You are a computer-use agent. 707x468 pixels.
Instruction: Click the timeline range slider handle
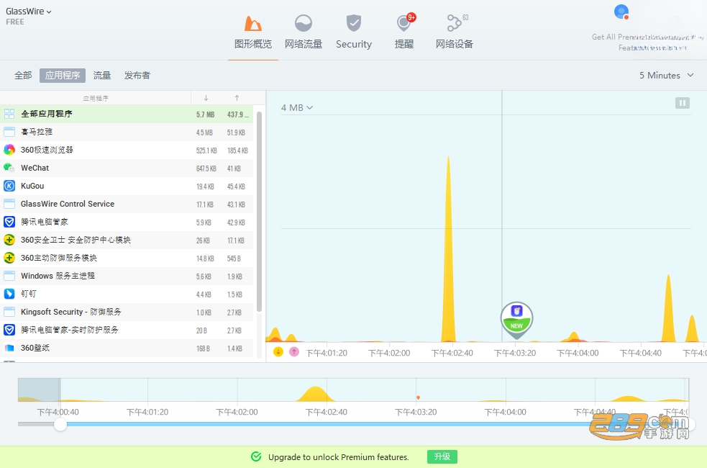tap(60, 424)
